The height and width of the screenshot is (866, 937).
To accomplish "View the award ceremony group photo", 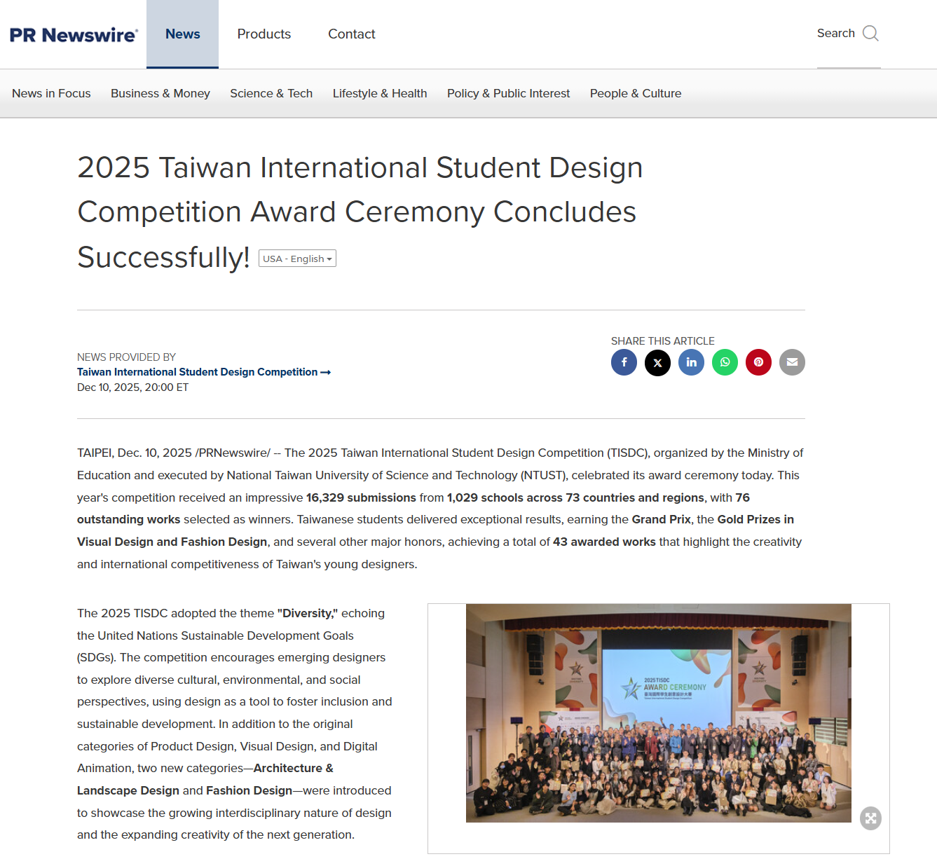I will pyautogui.click(x=658, y=713).
